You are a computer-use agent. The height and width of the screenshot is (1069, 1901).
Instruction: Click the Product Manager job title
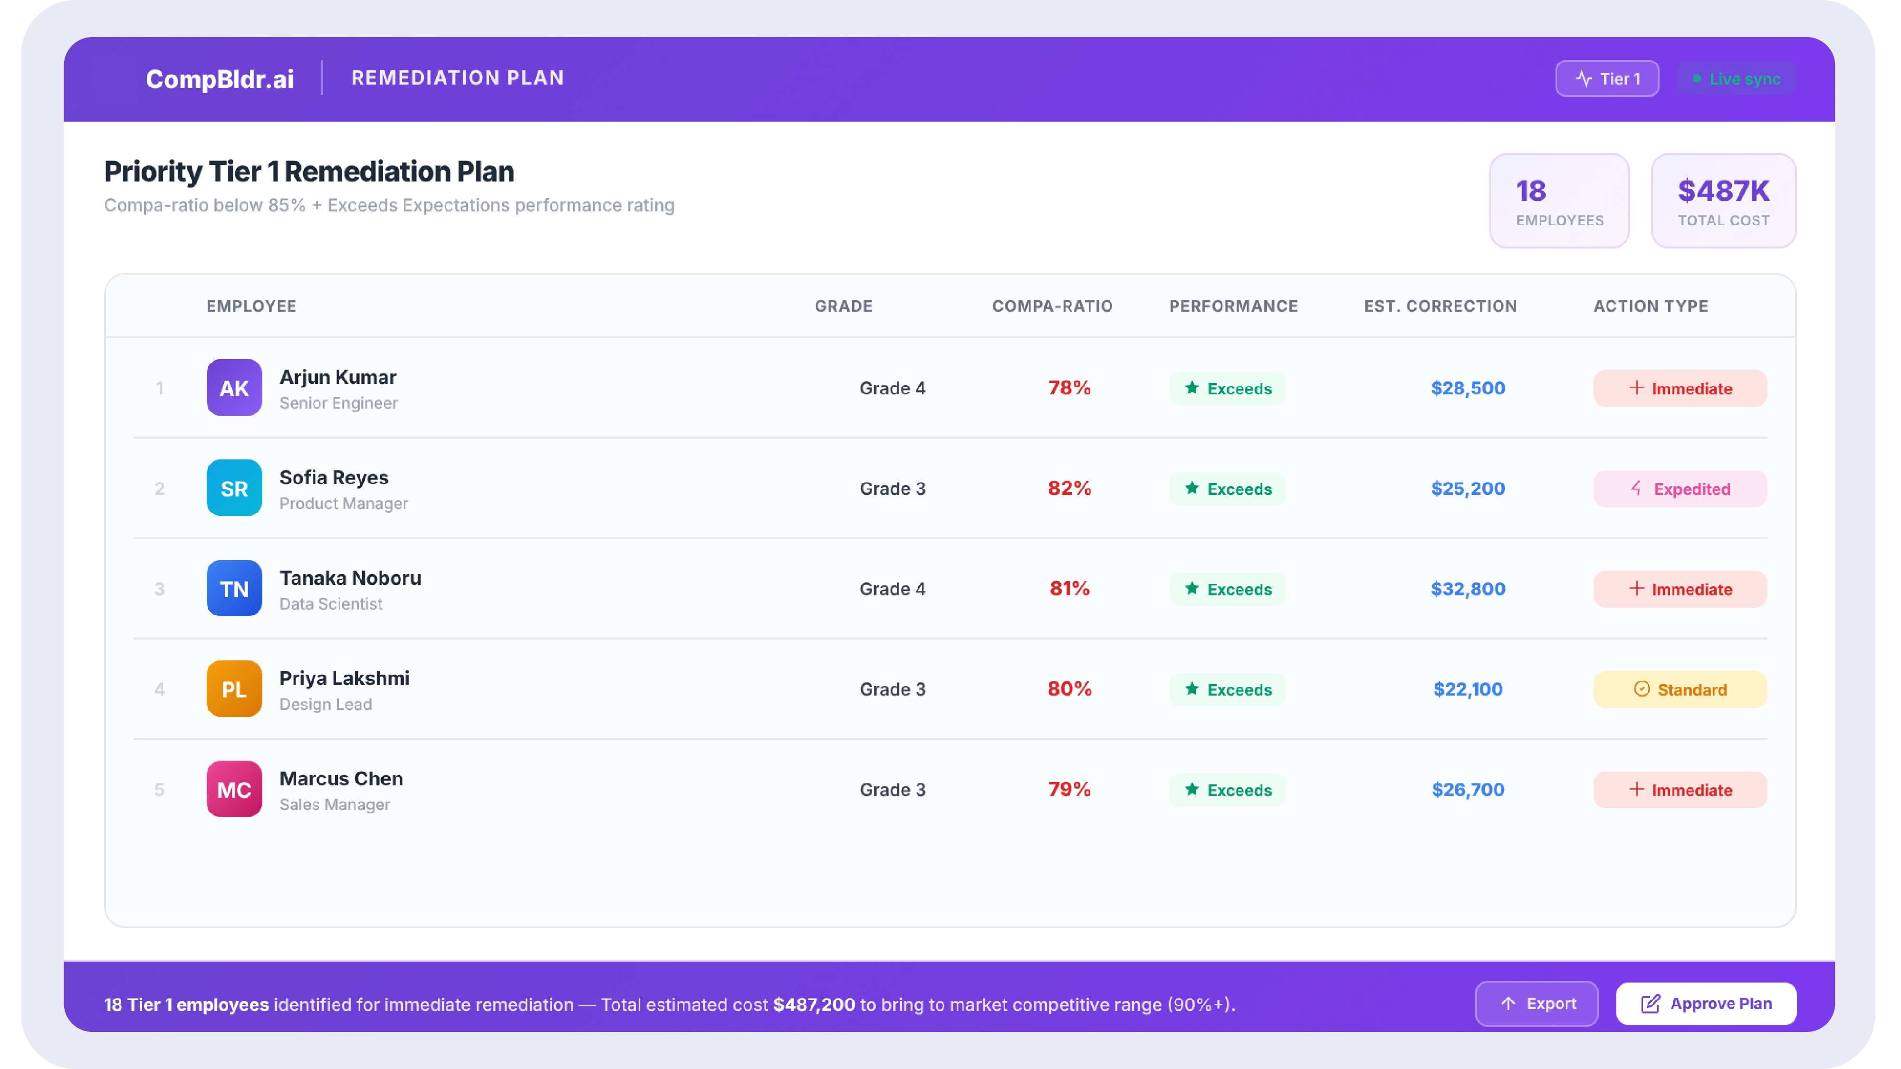point(344,503)
